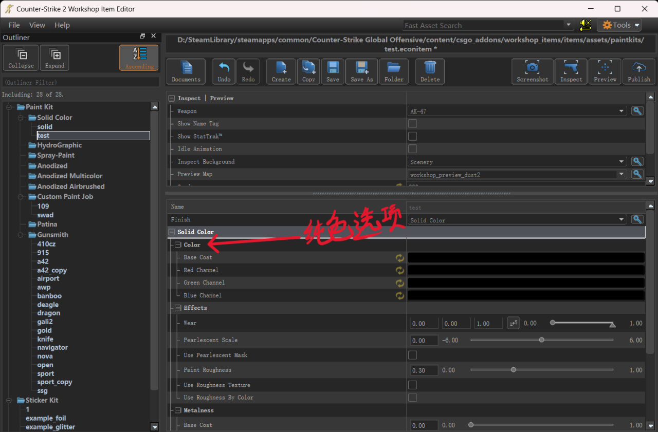Select the dragon item in Gunsmith
The height and width of the screenshot is (432, 658).
click(49, 313)
